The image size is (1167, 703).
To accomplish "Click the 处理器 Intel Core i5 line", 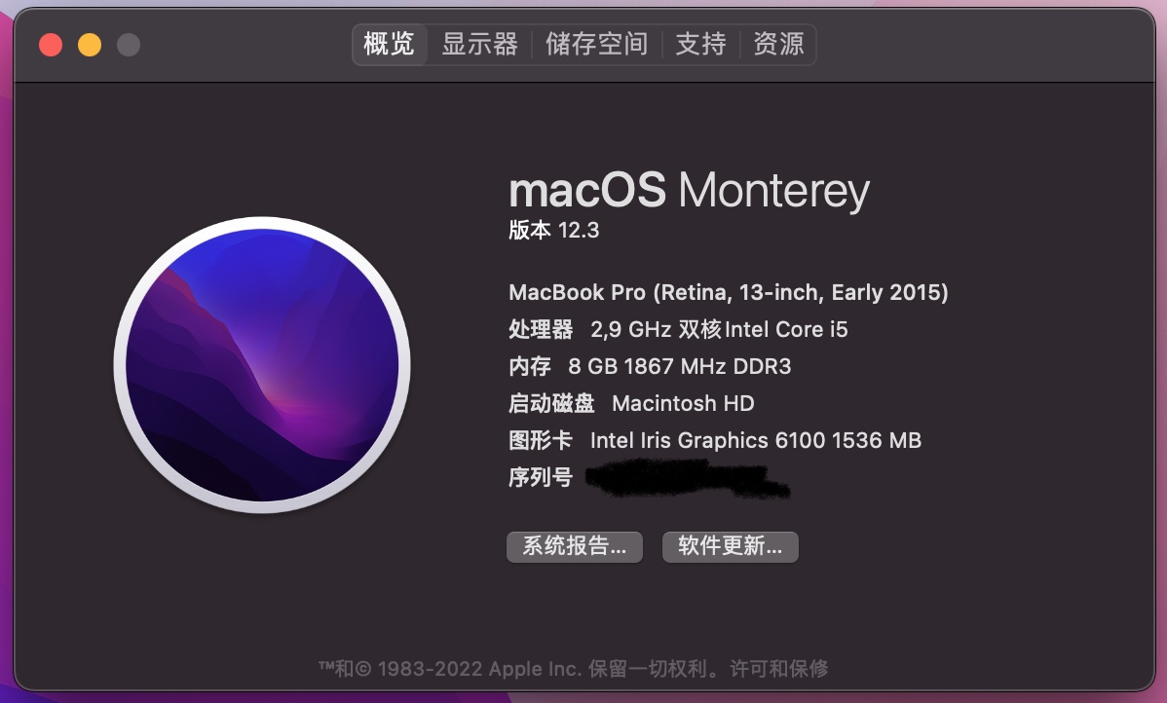I will 678,329.
